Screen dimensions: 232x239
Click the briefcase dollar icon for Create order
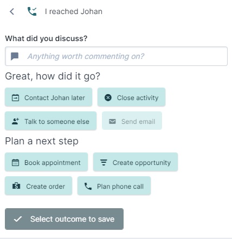[x=16, y=186]
